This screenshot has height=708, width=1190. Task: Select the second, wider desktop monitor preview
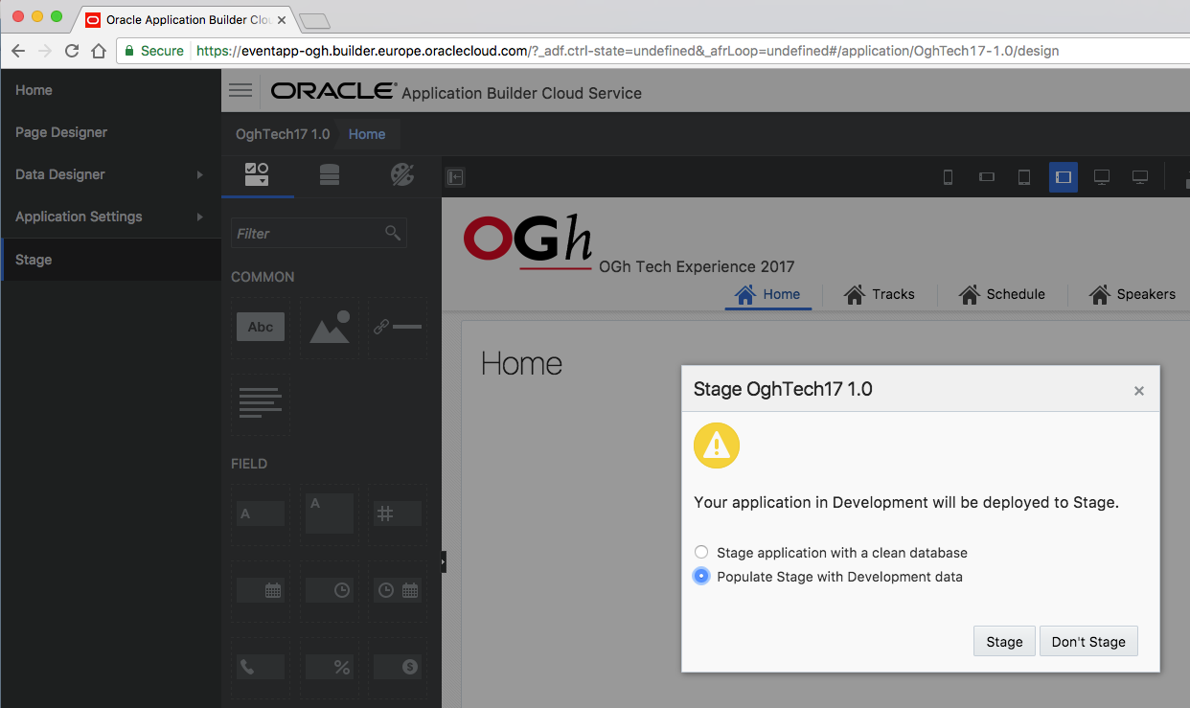(1140, 177)
